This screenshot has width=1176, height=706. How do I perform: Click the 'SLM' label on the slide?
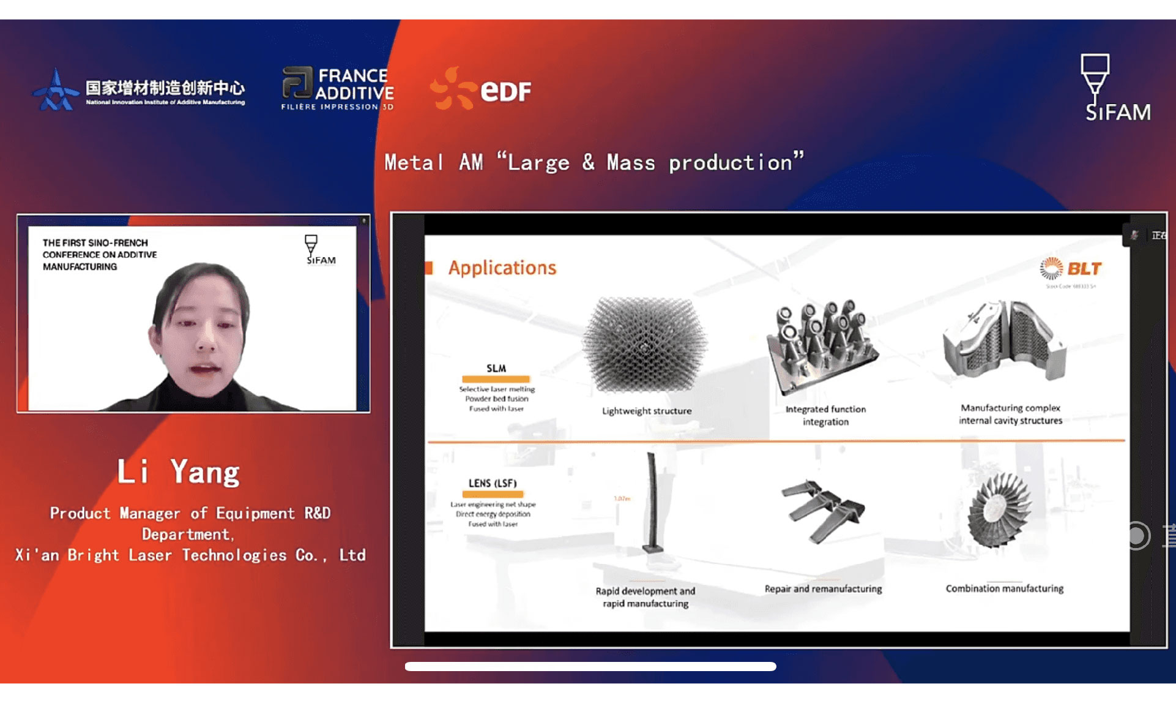point(496,368)
